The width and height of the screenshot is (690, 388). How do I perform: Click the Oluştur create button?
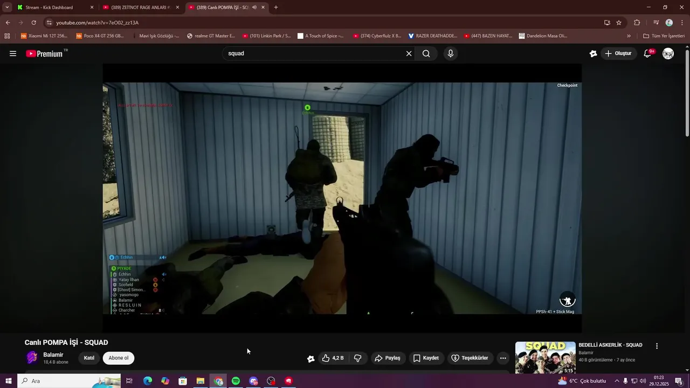[618, 53]
